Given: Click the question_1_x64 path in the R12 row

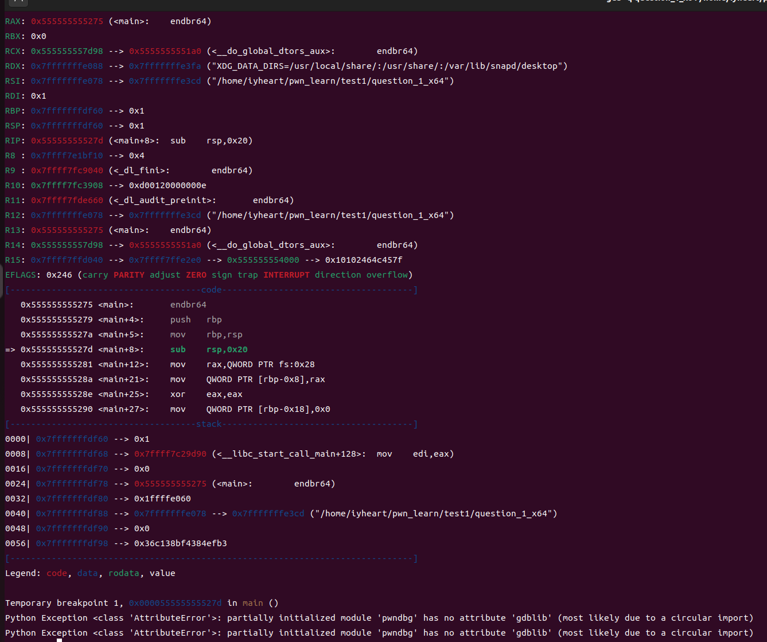Looking at the screenshot, I should click(330, 215).
